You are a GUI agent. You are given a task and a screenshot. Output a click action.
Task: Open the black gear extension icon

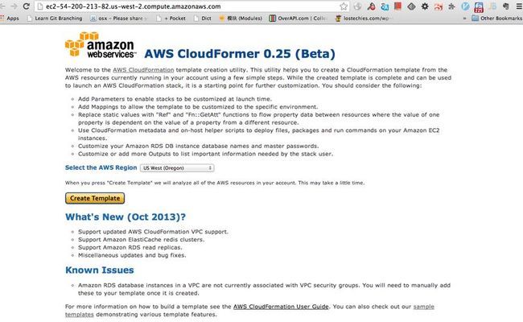(x=425, y=6)
